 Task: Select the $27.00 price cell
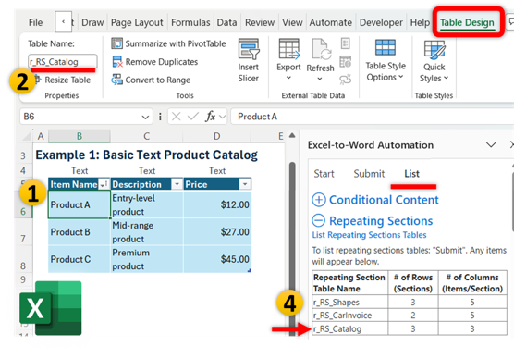click(x=217, y=231)
